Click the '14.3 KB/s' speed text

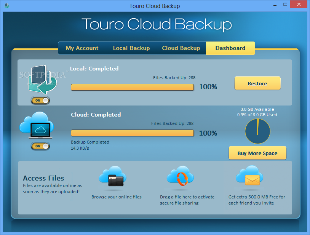[80, 148]
